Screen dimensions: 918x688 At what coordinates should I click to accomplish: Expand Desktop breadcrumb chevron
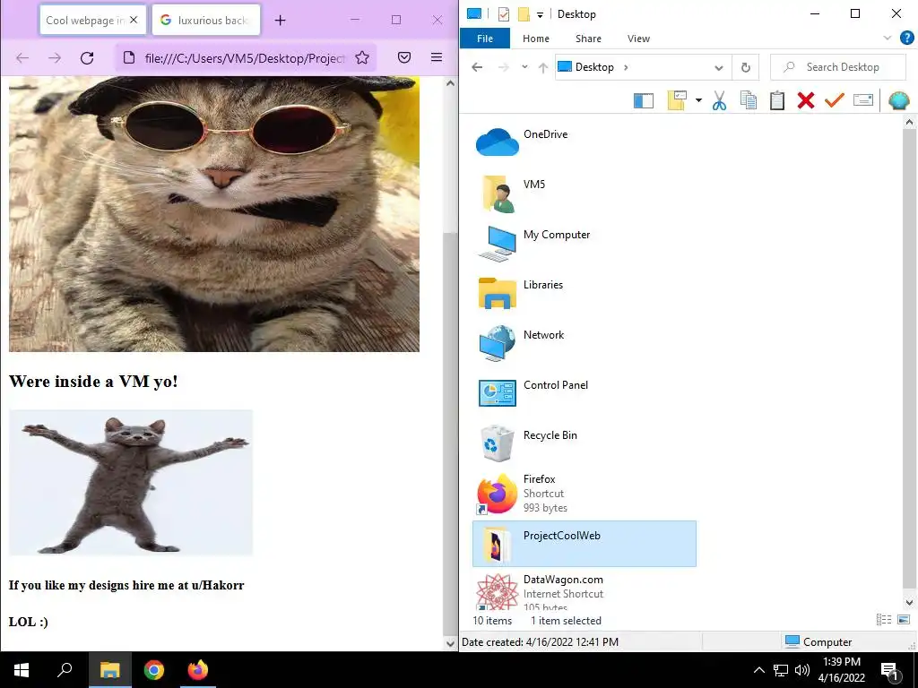coord(626,67)
